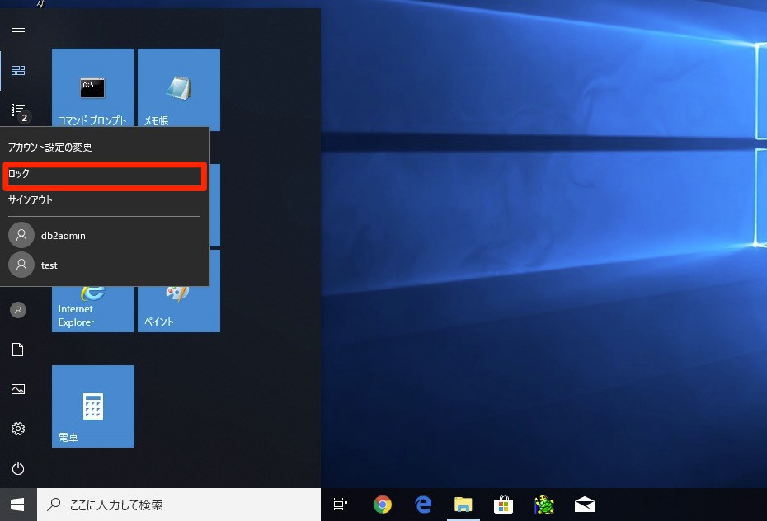This screenshot has height=521, width=767.
Task: Click the taskbar search box ここに入力して検索
Action: click(179, 505)
